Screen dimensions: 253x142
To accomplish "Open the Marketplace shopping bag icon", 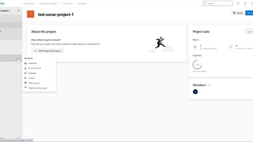I will coord(245,4).
